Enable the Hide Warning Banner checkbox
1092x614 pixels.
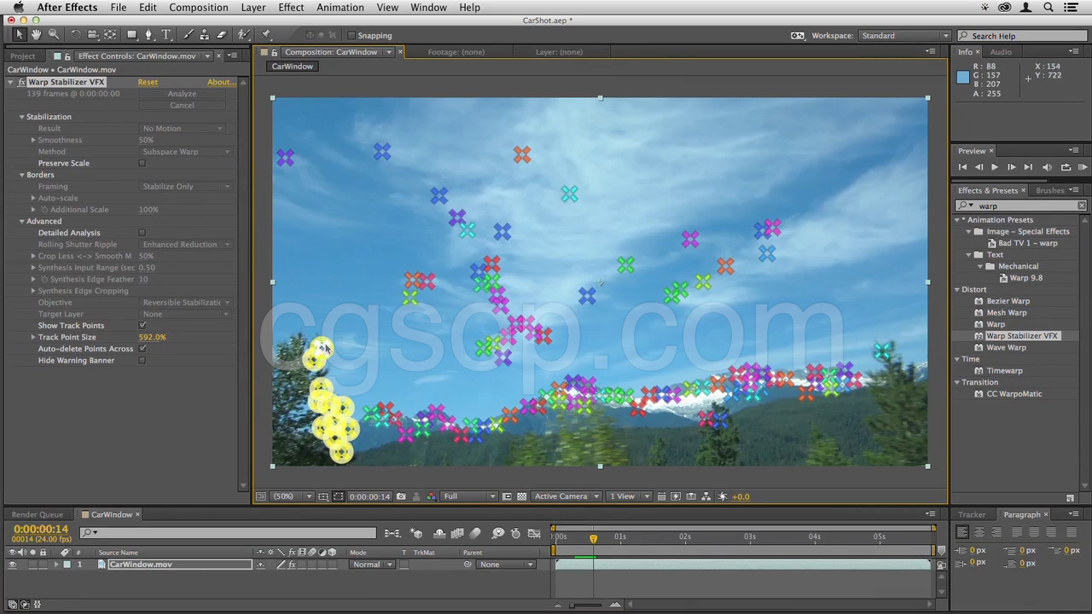coord(142,361)
